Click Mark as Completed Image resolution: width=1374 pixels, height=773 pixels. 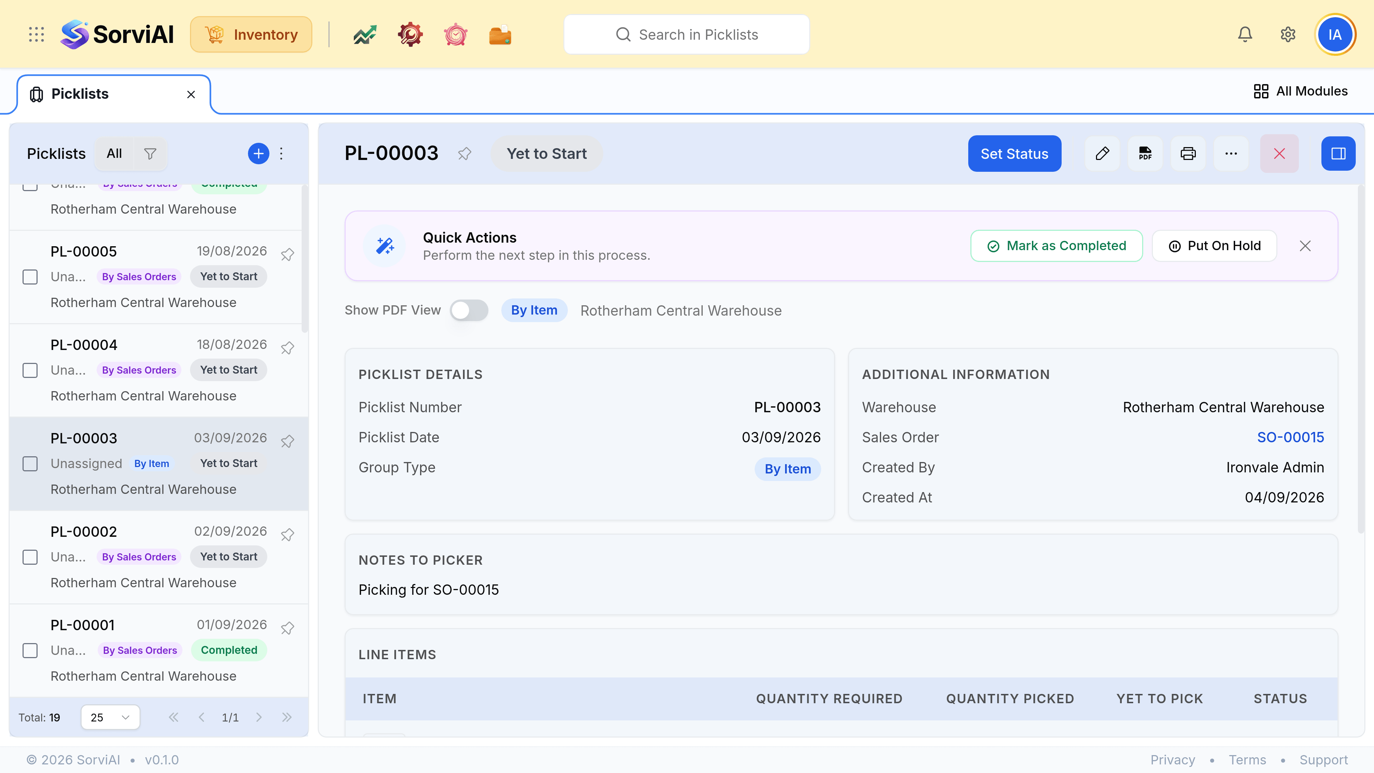click(1057, 246)
